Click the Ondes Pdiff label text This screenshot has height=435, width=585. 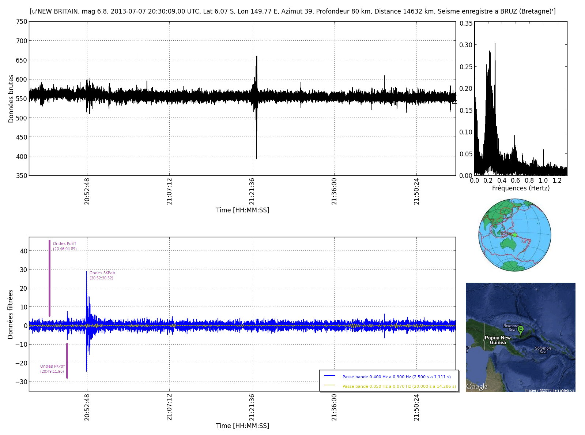65,244
